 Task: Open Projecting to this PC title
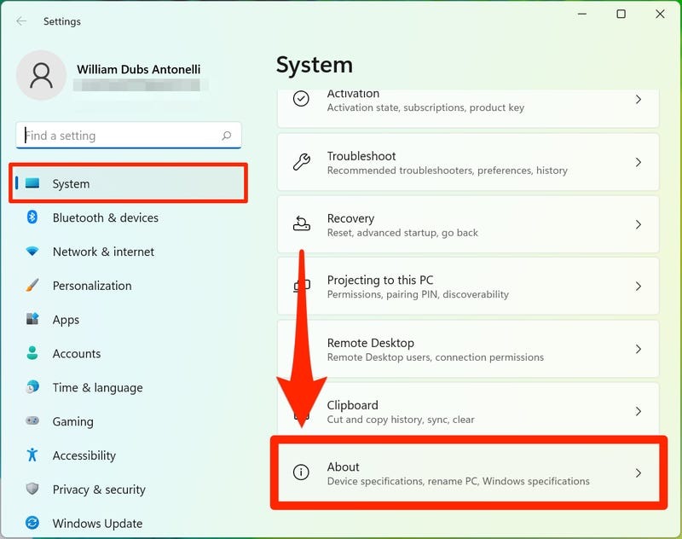(x=380, y=280)
